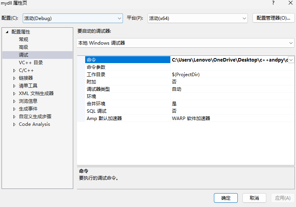Open the 本地 Windows 调试器 debugger dropdown
Screen dimensions: 296x207
click(185, 43)
